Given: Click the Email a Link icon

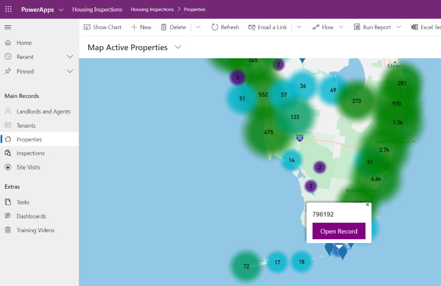Looking at the screenshot, I should [x=252, y=27].
